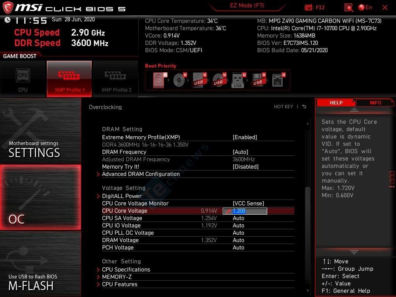Select the USB key boot device icon
Screen dimensions: 396x297
[239, 80]
